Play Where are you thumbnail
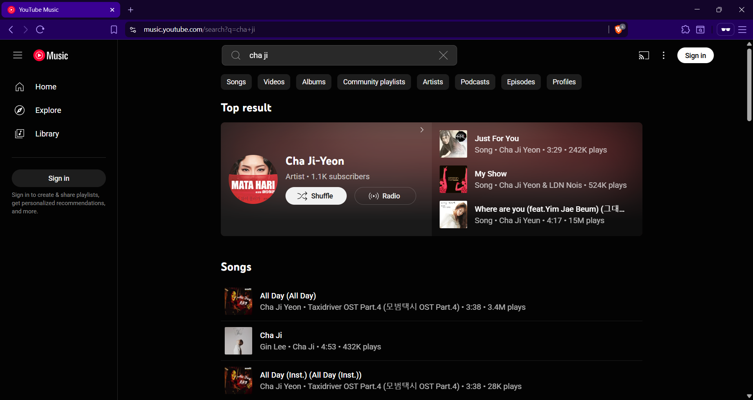The height and width of the screenshot is (400, 753). point(453,215)
